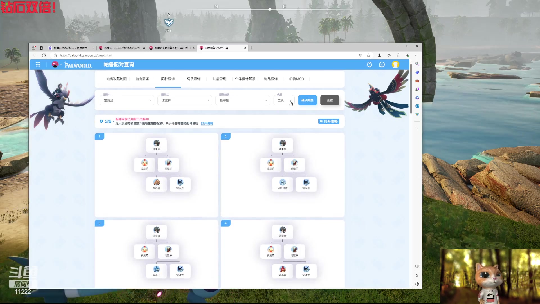Open the 配种结果 dropdown showing 铁拳猿
The image size is (540, 304).
[243, 100]
